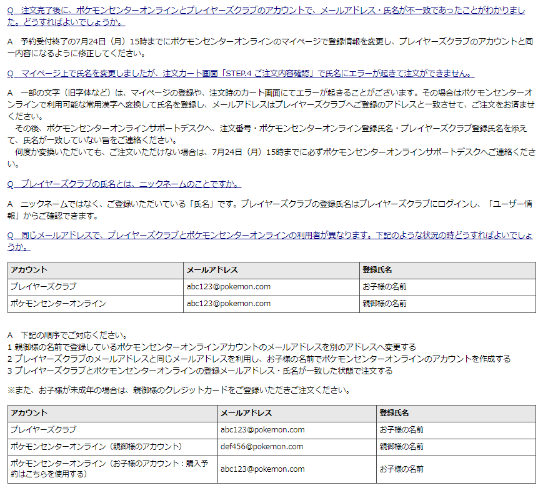Click email def456@pokemon.com

pos(262,447)
